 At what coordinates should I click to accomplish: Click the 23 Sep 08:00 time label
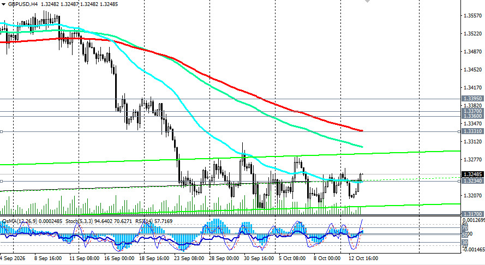coord(189,258)
